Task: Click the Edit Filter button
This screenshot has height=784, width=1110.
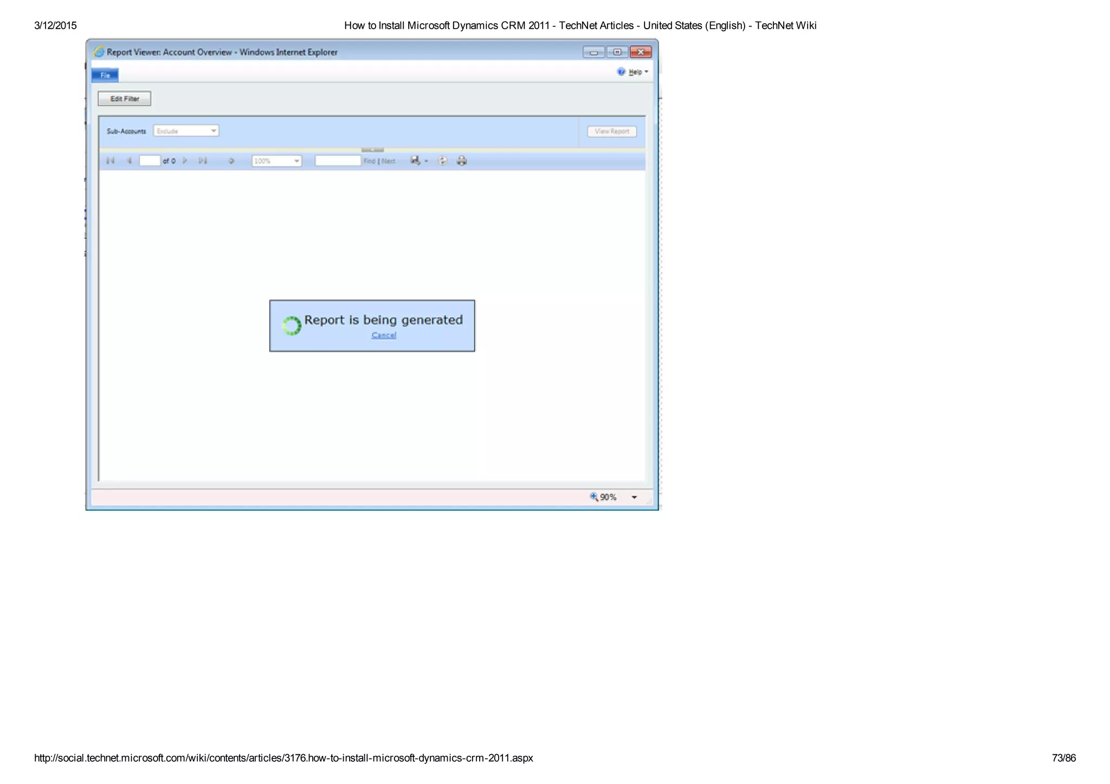Action: tap(125, 99)
